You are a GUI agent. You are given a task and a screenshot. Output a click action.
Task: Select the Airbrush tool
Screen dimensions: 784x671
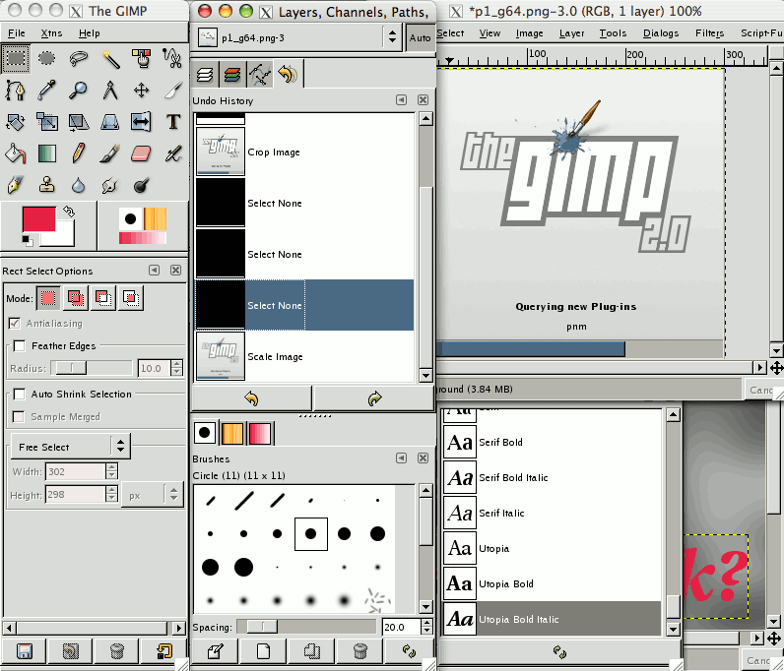[x=172, y=153]
